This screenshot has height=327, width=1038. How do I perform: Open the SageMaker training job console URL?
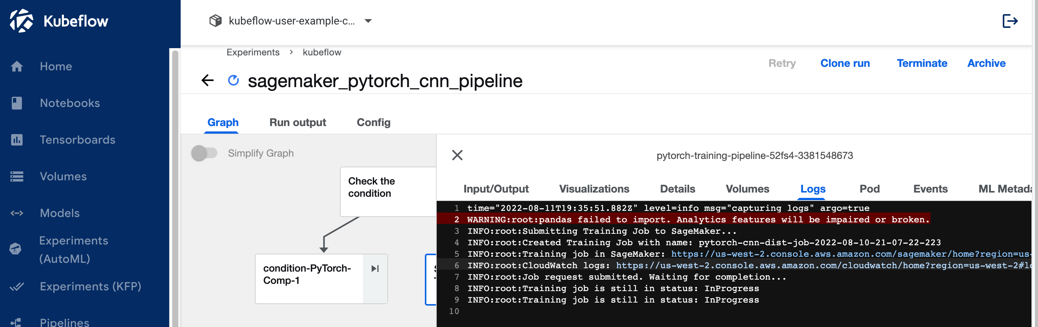click(x=851, y=254)
